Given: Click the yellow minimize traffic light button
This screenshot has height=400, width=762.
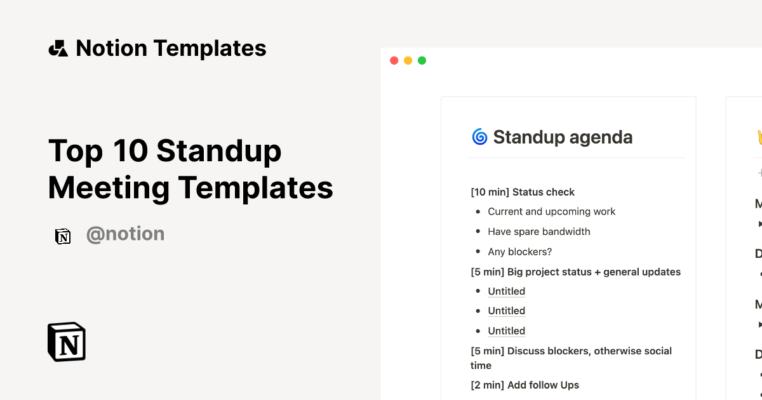Looking at the screenshot, I should pyautogui.click(x=408, y=60).
